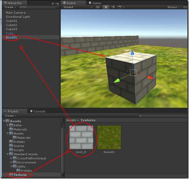Click Assets in the breadcrumb path
Image resolution: width=189 pixels, height=179 pixels.
coord(71,120)
